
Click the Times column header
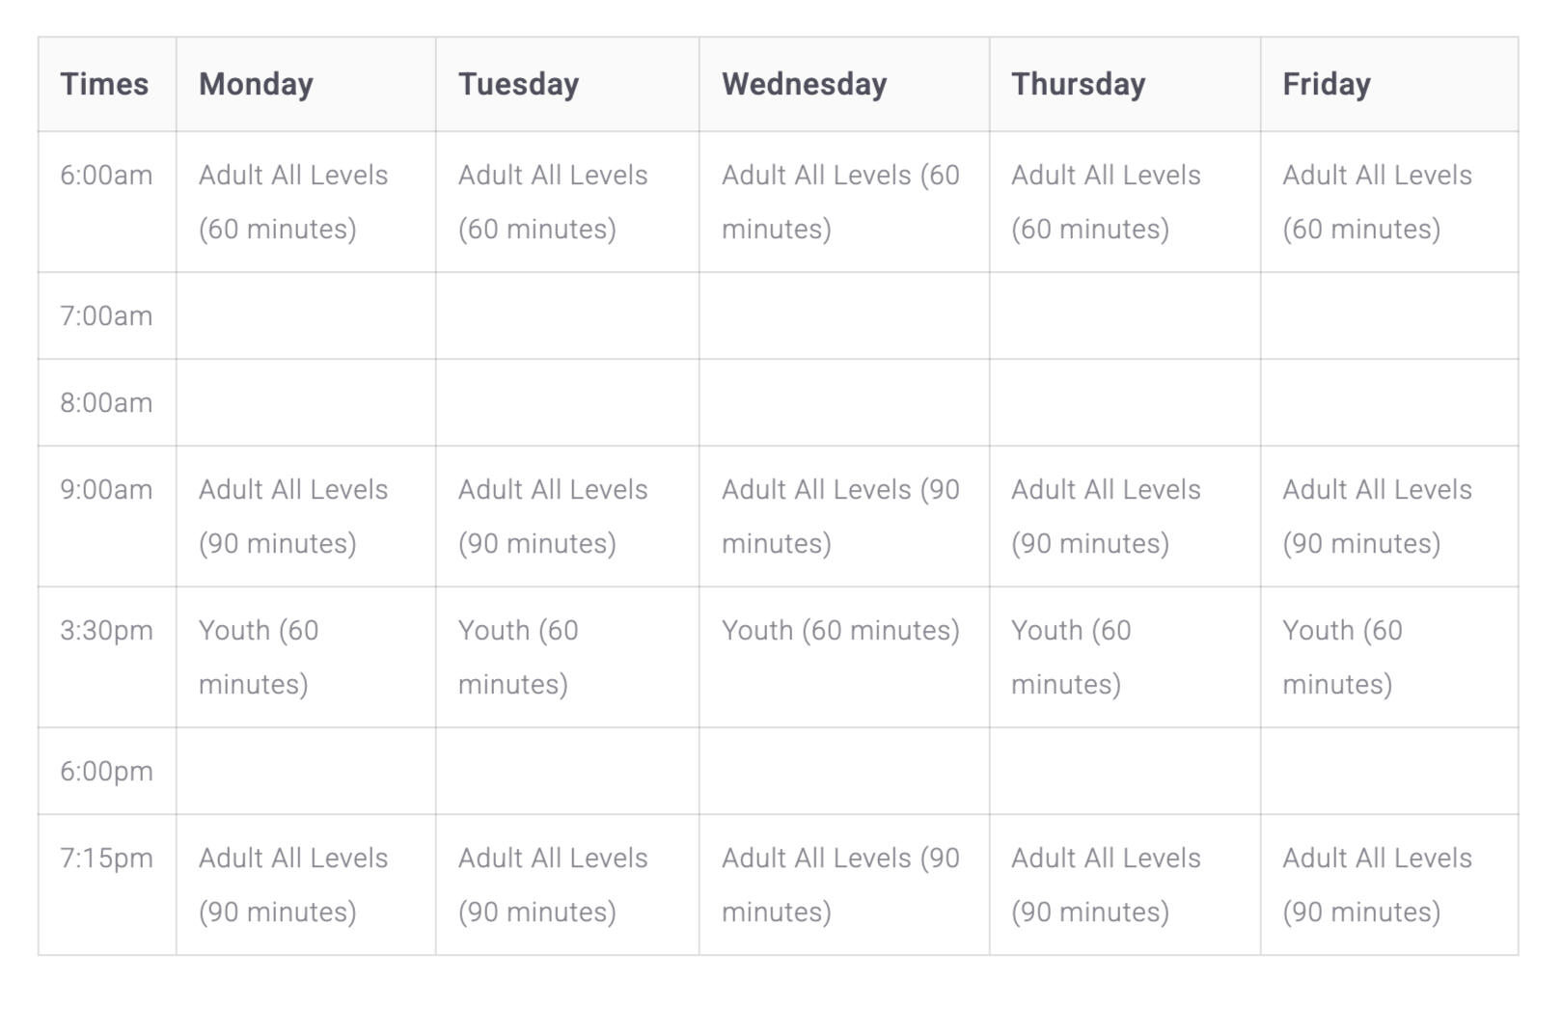click(x=104, y=84)
